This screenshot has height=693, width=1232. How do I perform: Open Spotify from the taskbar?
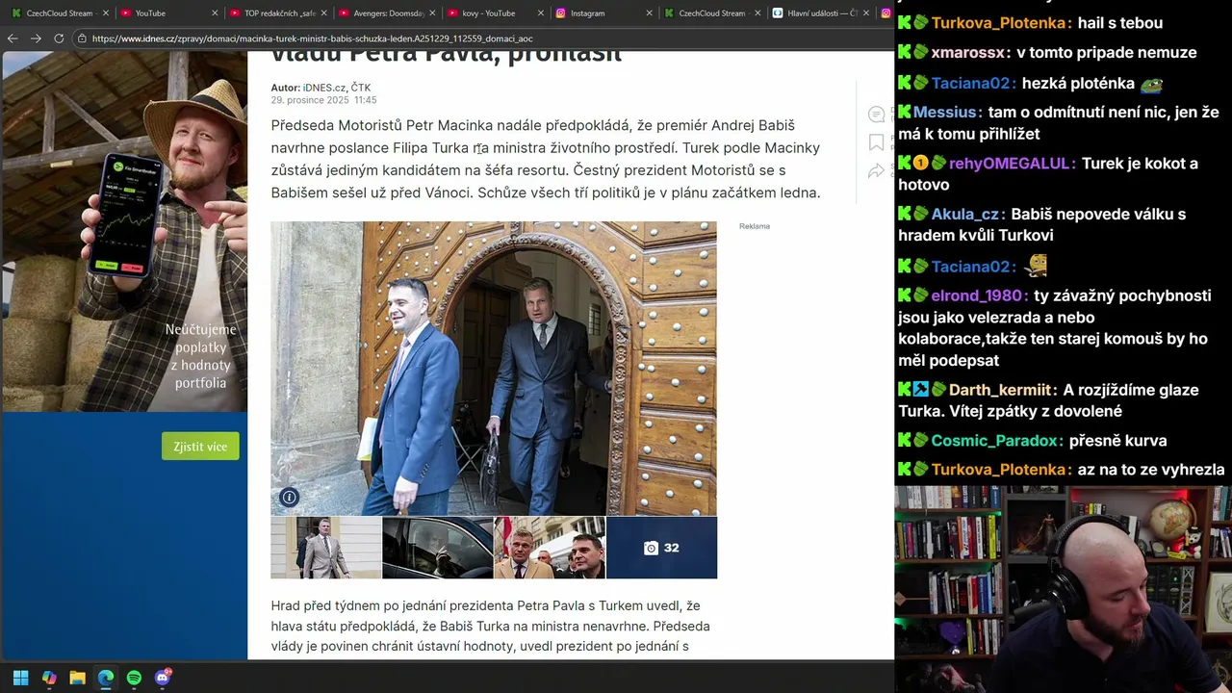[134, 678]
